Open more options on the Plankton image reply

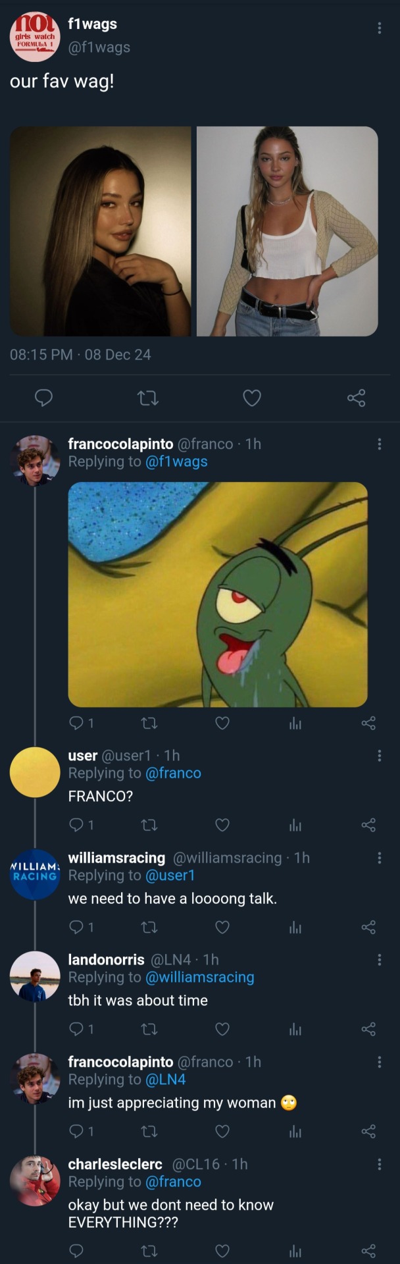point(379,444)
